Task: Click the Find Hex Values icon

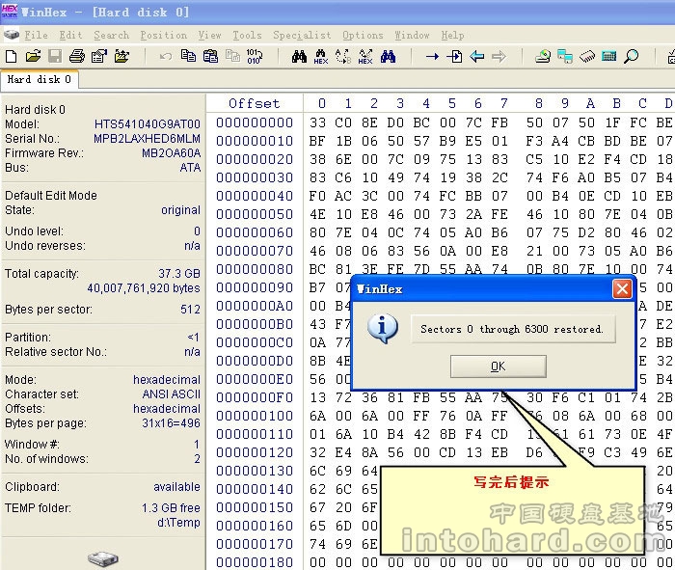Action: tap(321, 56)
